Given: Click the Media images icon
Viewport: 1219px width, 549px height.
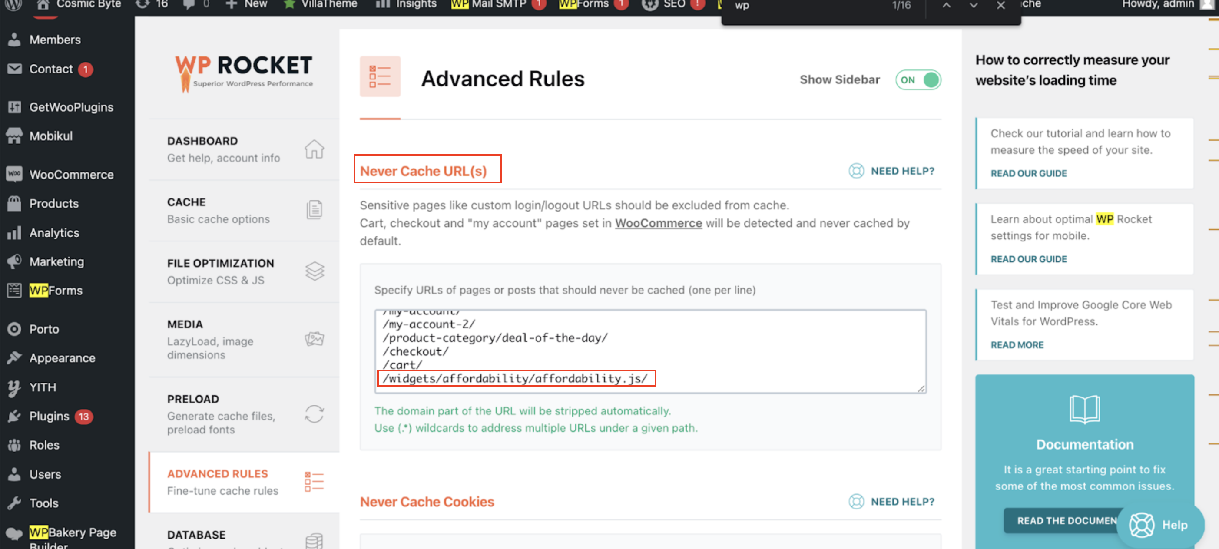Looking at the screenshot, I should point(314,339).
